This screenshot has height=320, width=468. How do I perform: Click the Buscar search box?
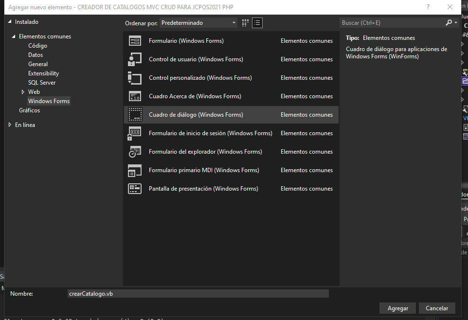[x=392, y=23]
